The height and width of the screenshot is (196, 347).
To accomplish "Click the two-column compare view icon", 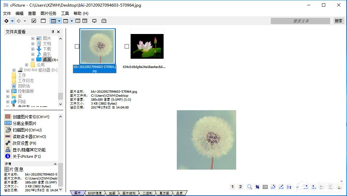I will point(85,21).
